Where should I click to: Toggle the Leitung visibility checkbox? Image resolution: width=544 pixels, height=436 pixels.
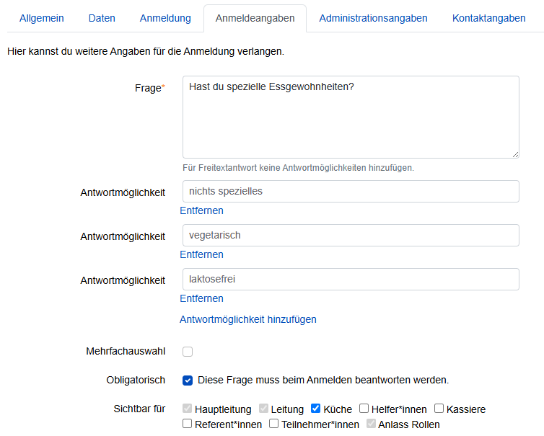263,409
